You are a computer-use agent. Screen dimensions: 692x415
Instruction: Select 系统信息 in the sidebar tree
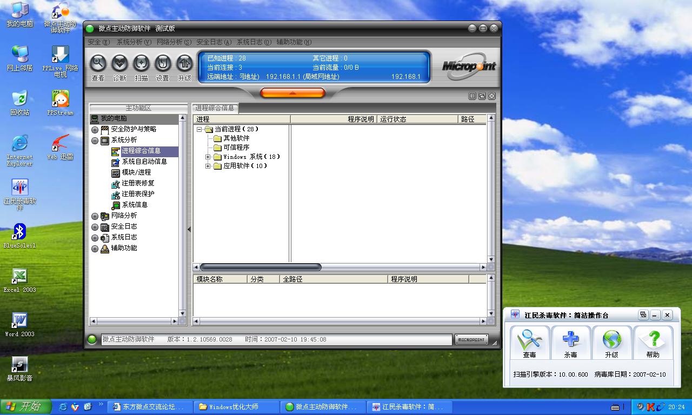click(x=129, y=205)
